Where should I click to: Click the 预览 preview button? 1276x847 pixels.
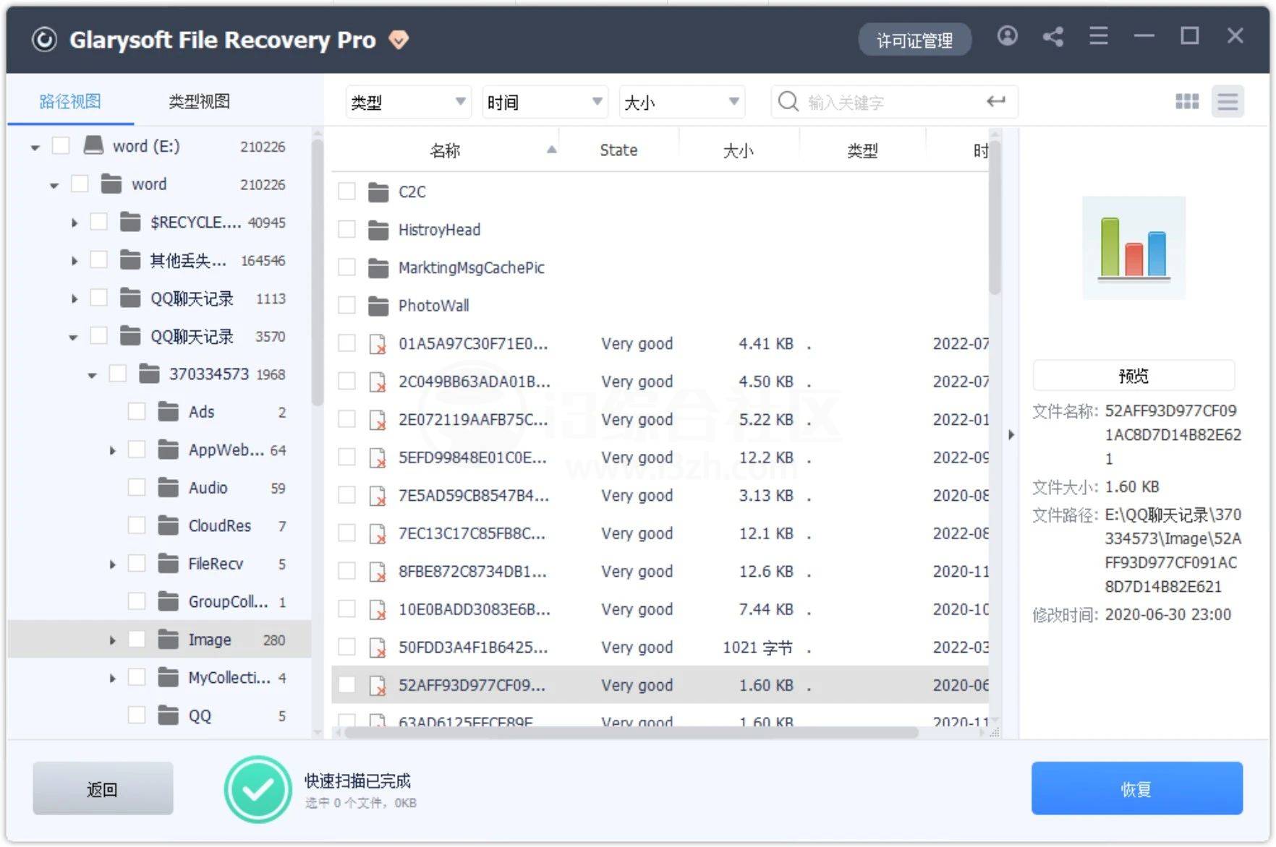tap(1133, 376)
